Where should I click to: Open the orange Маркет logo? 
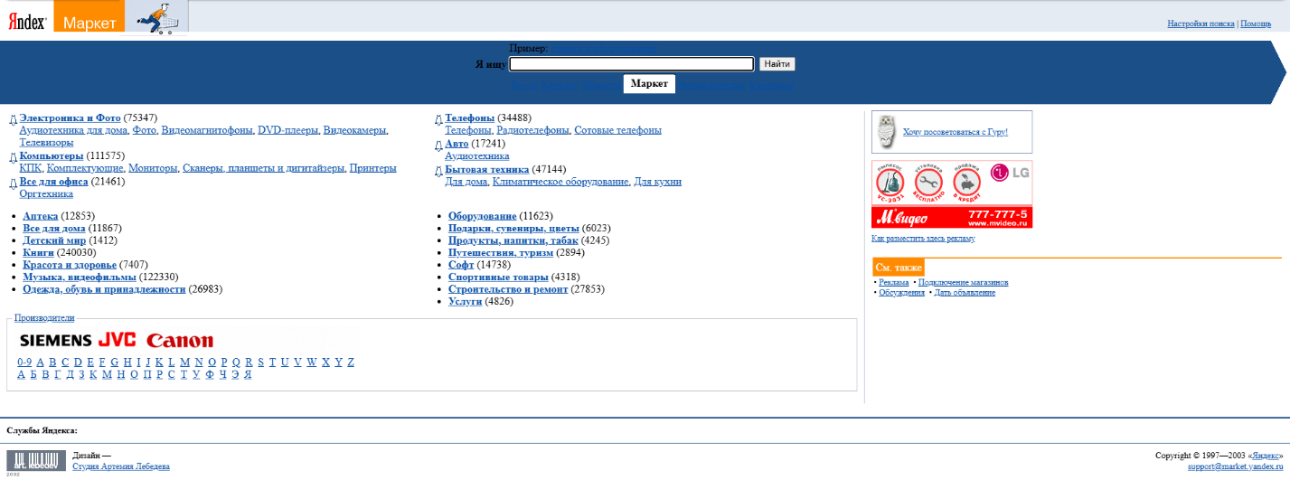pyautogui.click(x=89, y=16)
